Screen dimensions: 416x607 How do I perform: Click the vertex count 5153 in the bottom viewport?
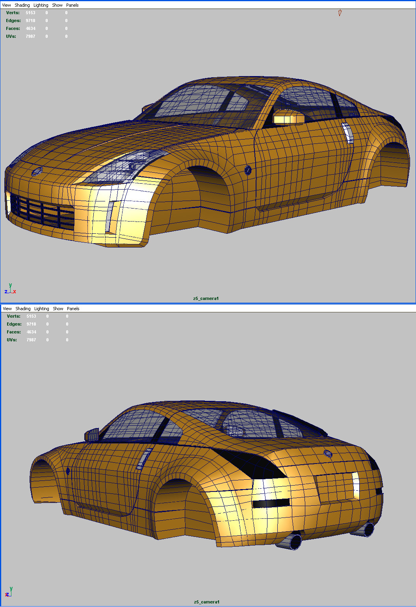(31, 316)
